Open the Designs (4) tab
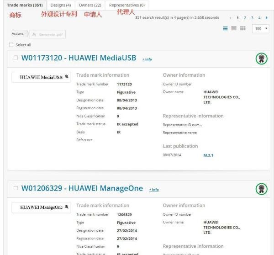 pyautogui.click(x=61, y=5)
